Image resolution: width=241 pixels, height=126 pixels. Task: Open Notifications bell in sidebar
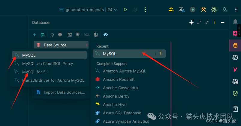click(235, 22)
